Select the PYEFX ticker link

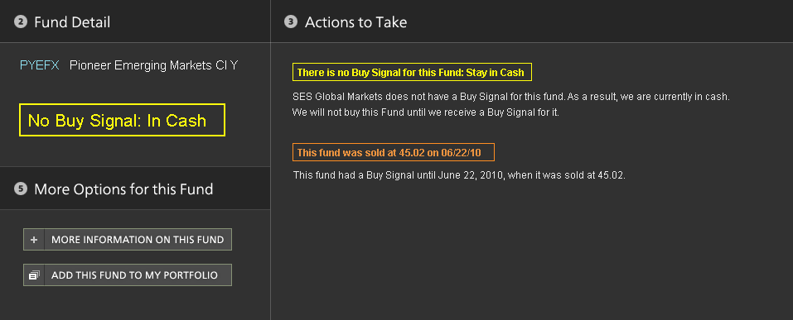[x=40, y=65]
